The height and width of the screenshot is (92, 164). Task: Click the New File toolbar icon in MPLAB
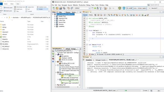pyautogui.click(x=54, y=8)
